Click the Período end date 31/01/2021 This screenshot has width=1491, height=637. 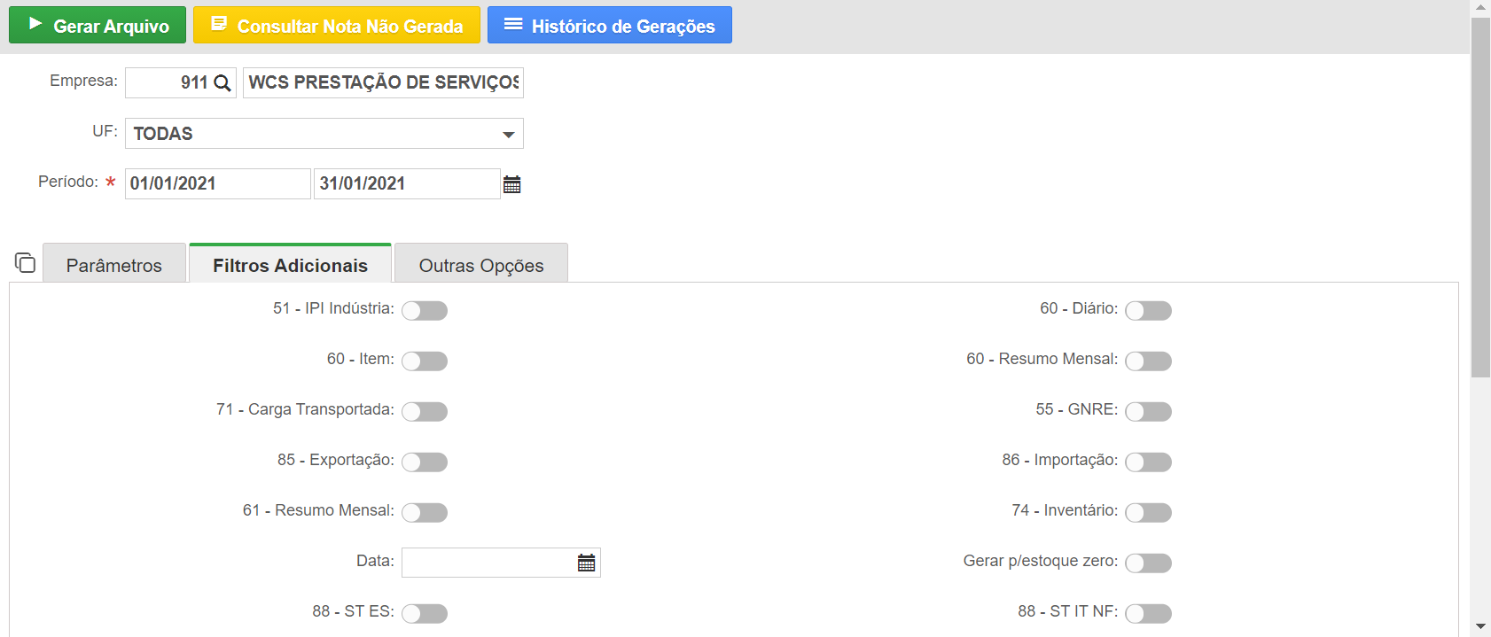(408, 183)
